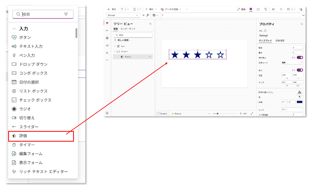Screen dimensions: 315x188
Task: Toggle the 値の表示 switch
Action: pyautogui.click(x=300, y=57)
